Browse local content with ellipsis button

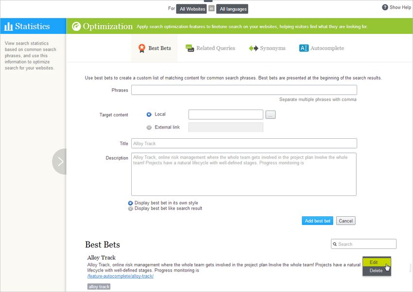(x=271, y=115)
